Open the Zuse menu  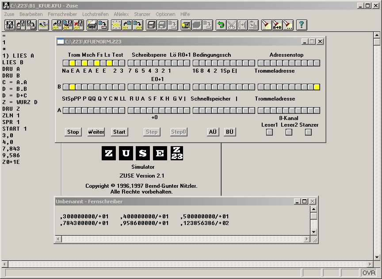(x=9, y=14)
